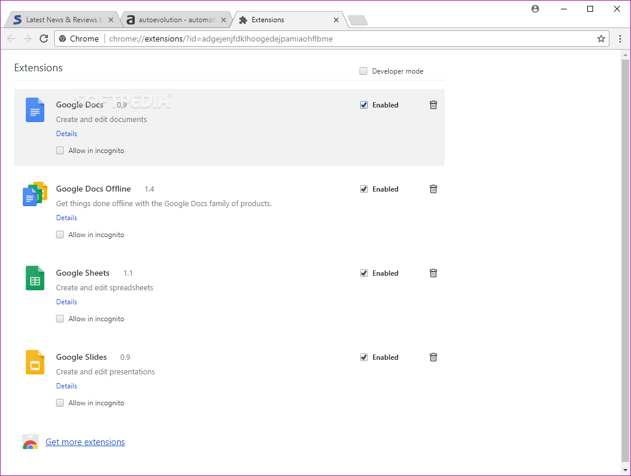This screenshot has height=476, width=631.
Task: Go forward with the forward arrow
Action: pyautogui.click(x=27, y=39)
